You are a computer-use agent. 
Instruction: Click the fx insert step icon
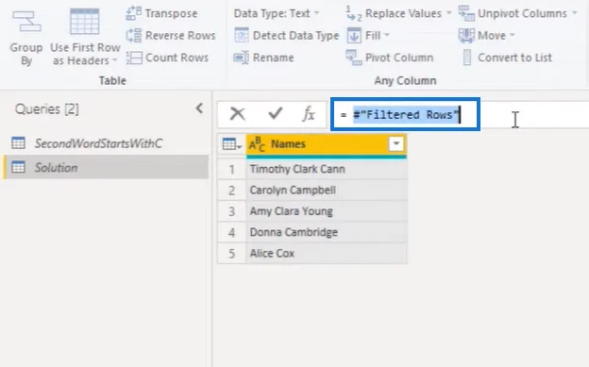[309, 113]
